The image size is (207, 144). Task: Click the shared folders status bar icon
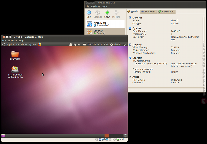click(107, 139)
